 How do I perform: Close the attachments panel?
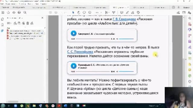tap(42, 18)
